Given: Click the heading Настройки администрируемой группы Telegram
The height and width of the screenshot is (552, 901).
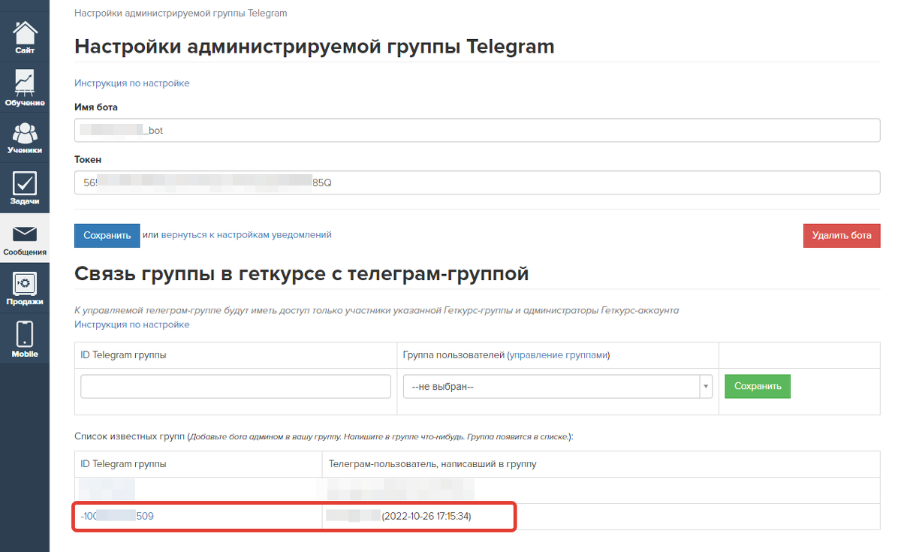Looking at the screenshot, I should tap(315, 47).
